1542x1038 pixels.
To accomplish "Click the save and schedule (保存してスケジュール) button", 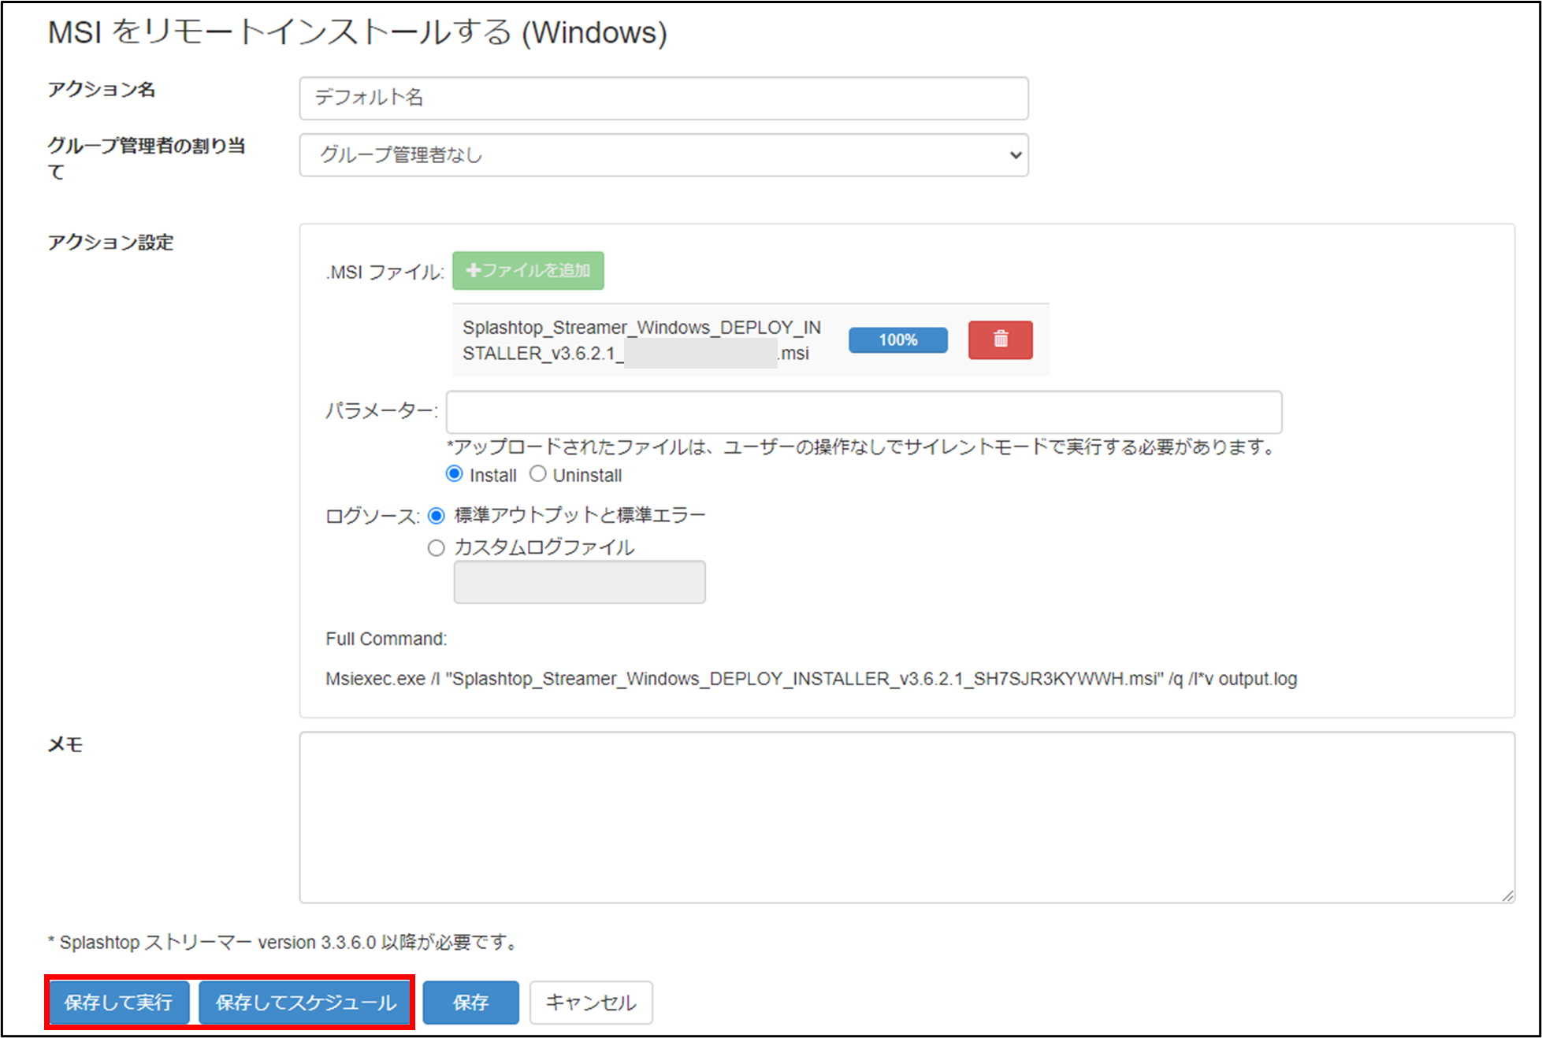I will 305,1003.
